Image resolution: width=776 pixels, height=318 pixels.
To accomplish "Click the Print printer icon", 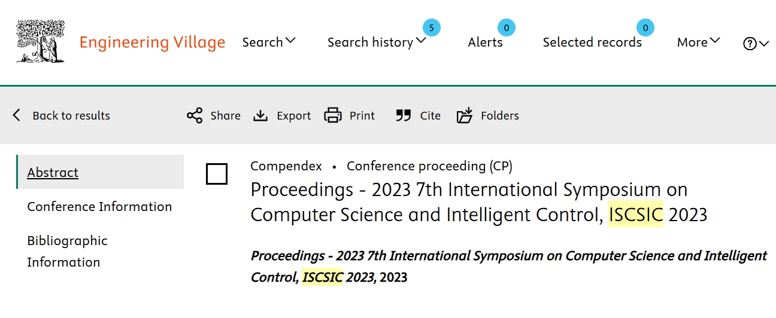I will pyautogui.click(x=333, y=115).
